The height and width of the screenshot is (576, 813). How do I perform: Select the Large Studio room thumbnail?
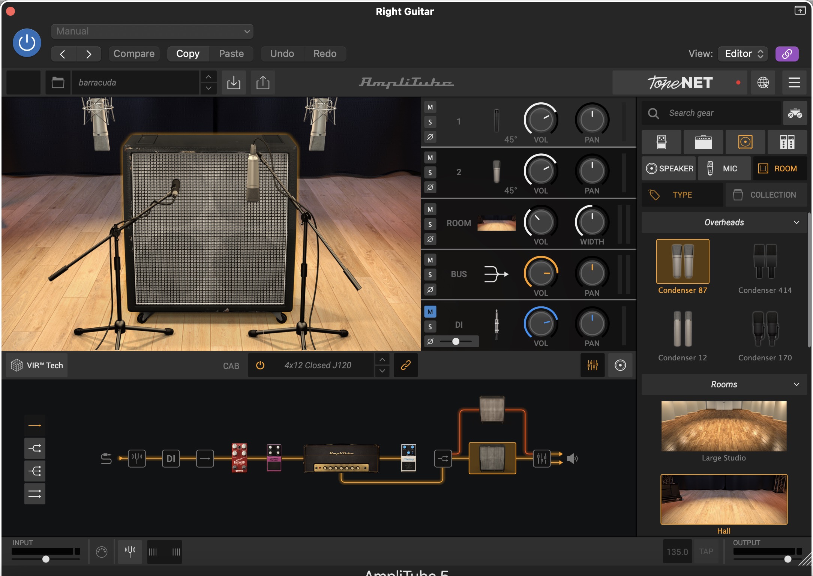click(x=724, y=426)
